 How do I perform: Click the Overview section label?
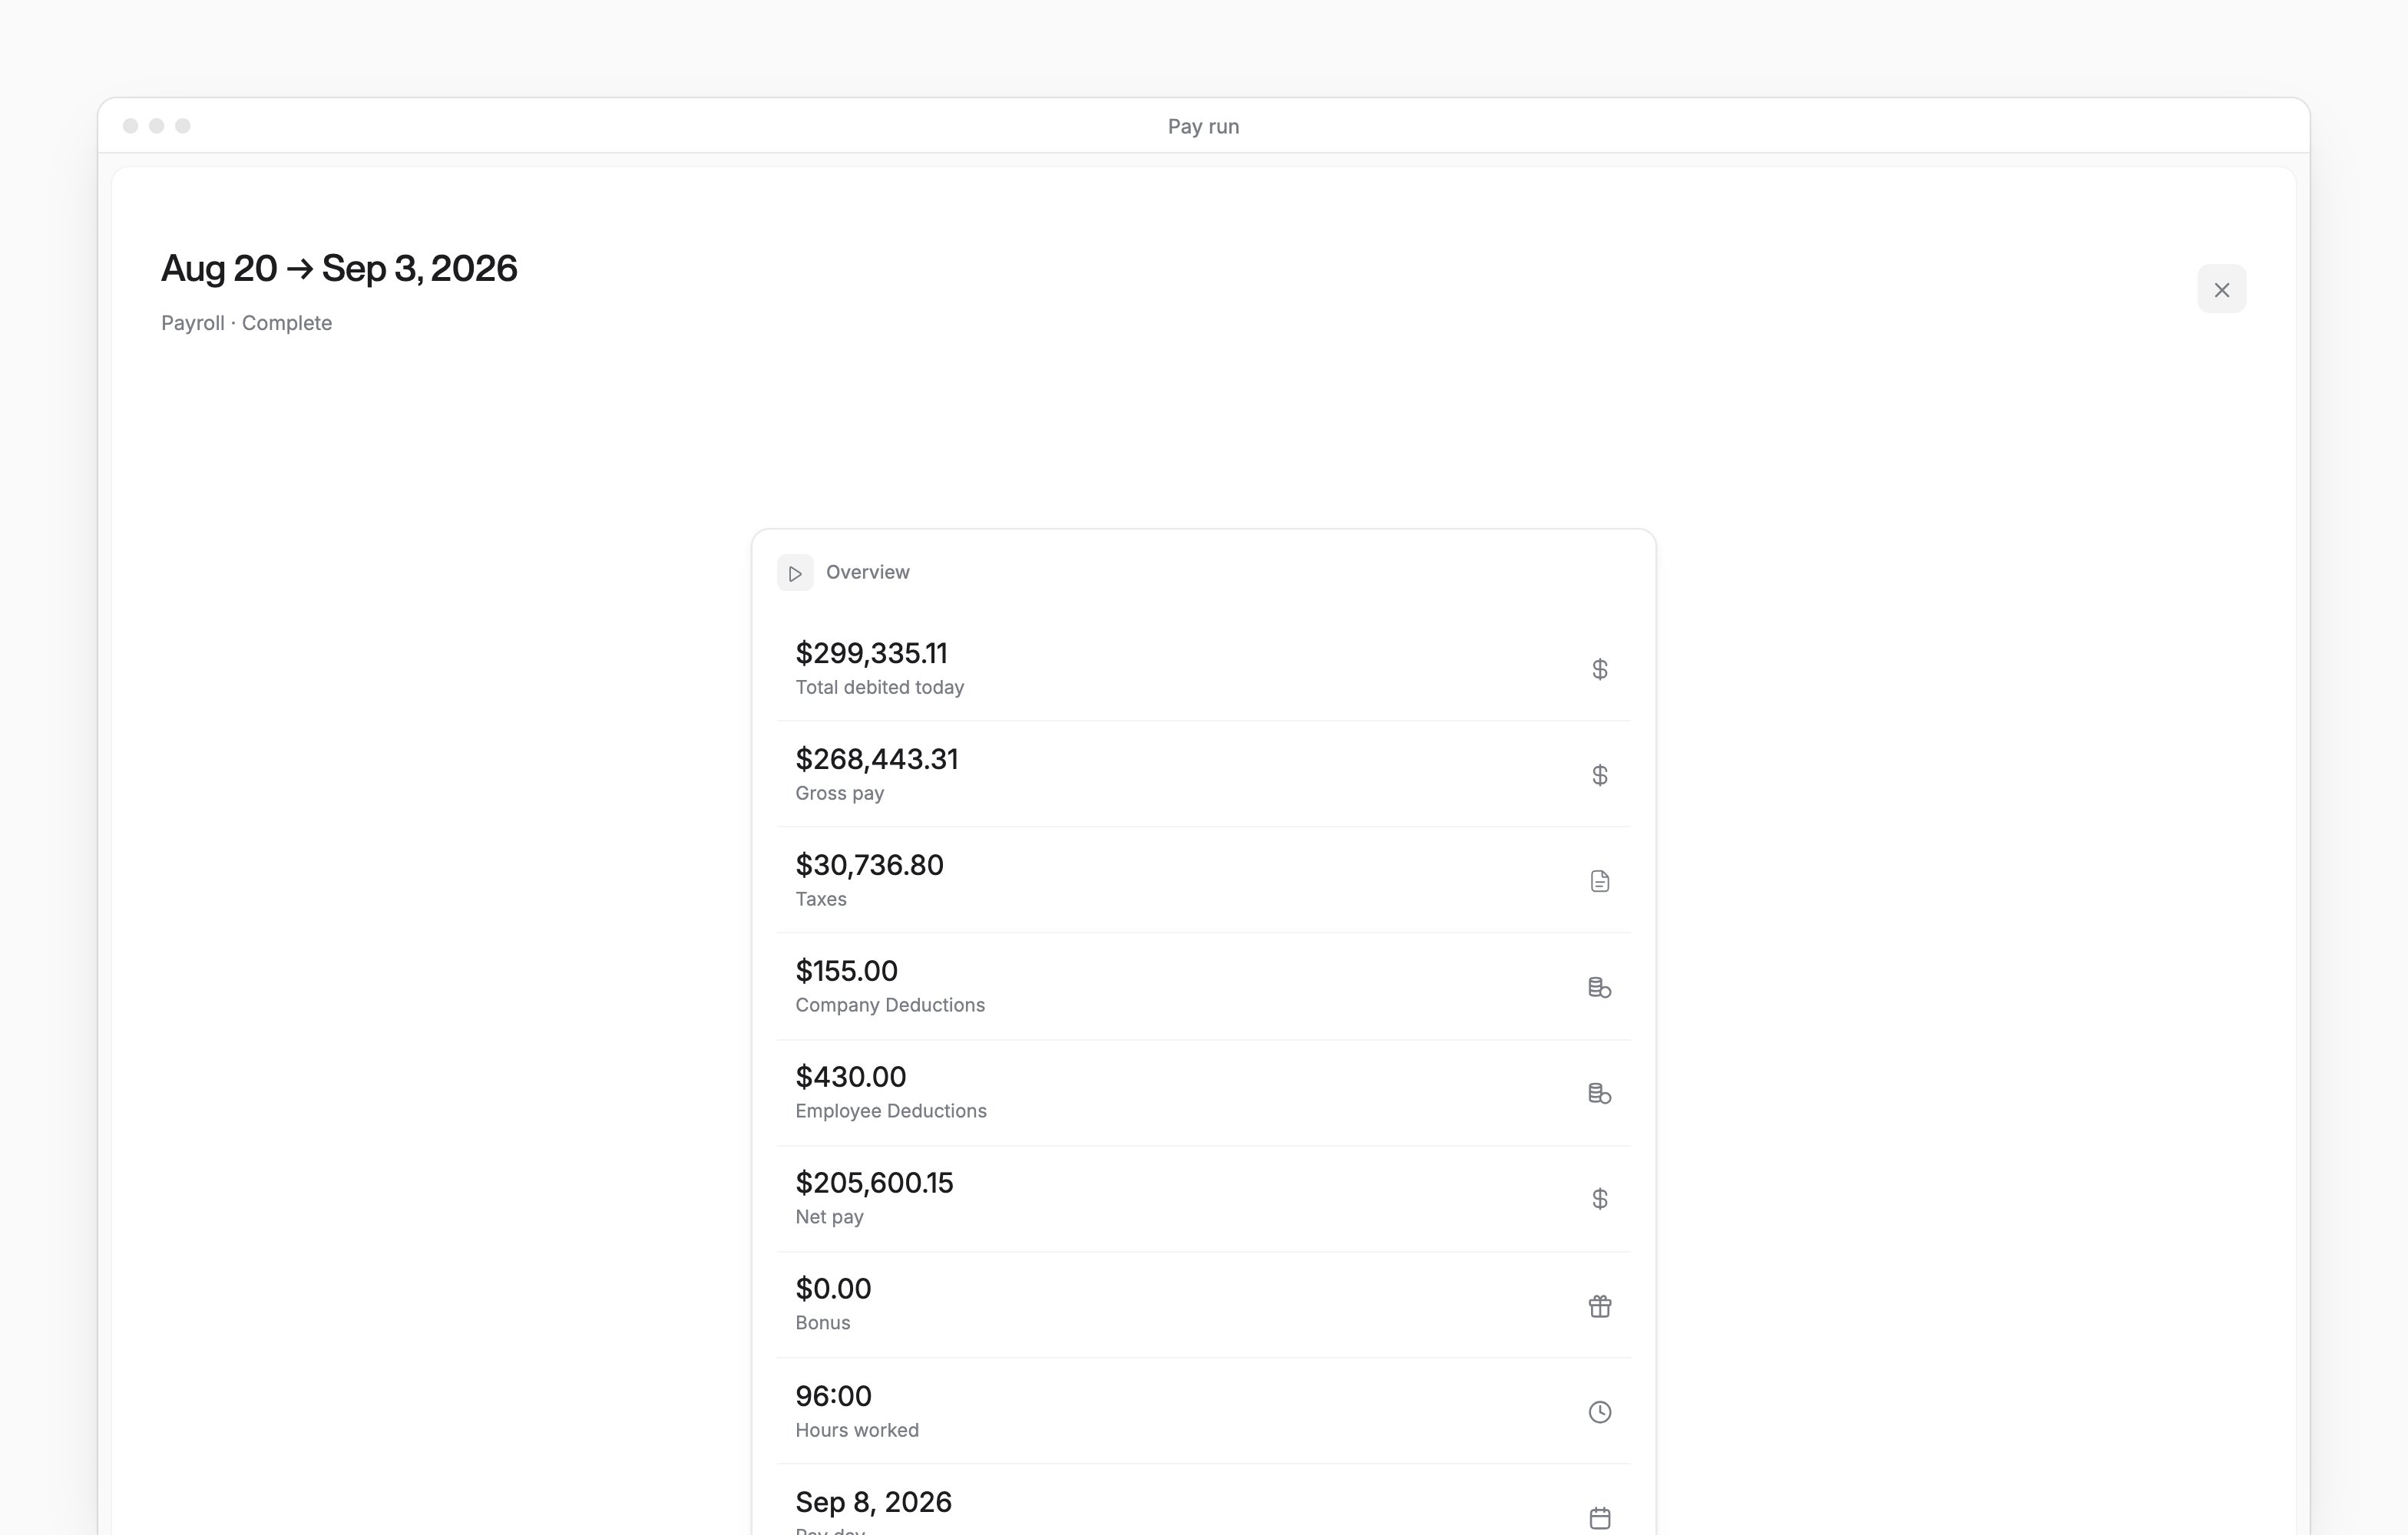867,573
